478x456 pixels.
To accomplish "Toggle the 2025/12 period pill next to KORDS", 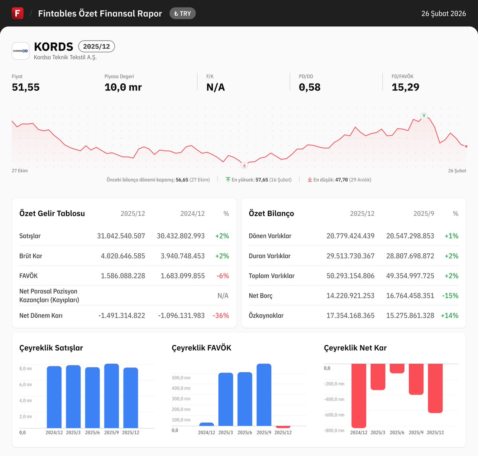I will tap(97, 46).
